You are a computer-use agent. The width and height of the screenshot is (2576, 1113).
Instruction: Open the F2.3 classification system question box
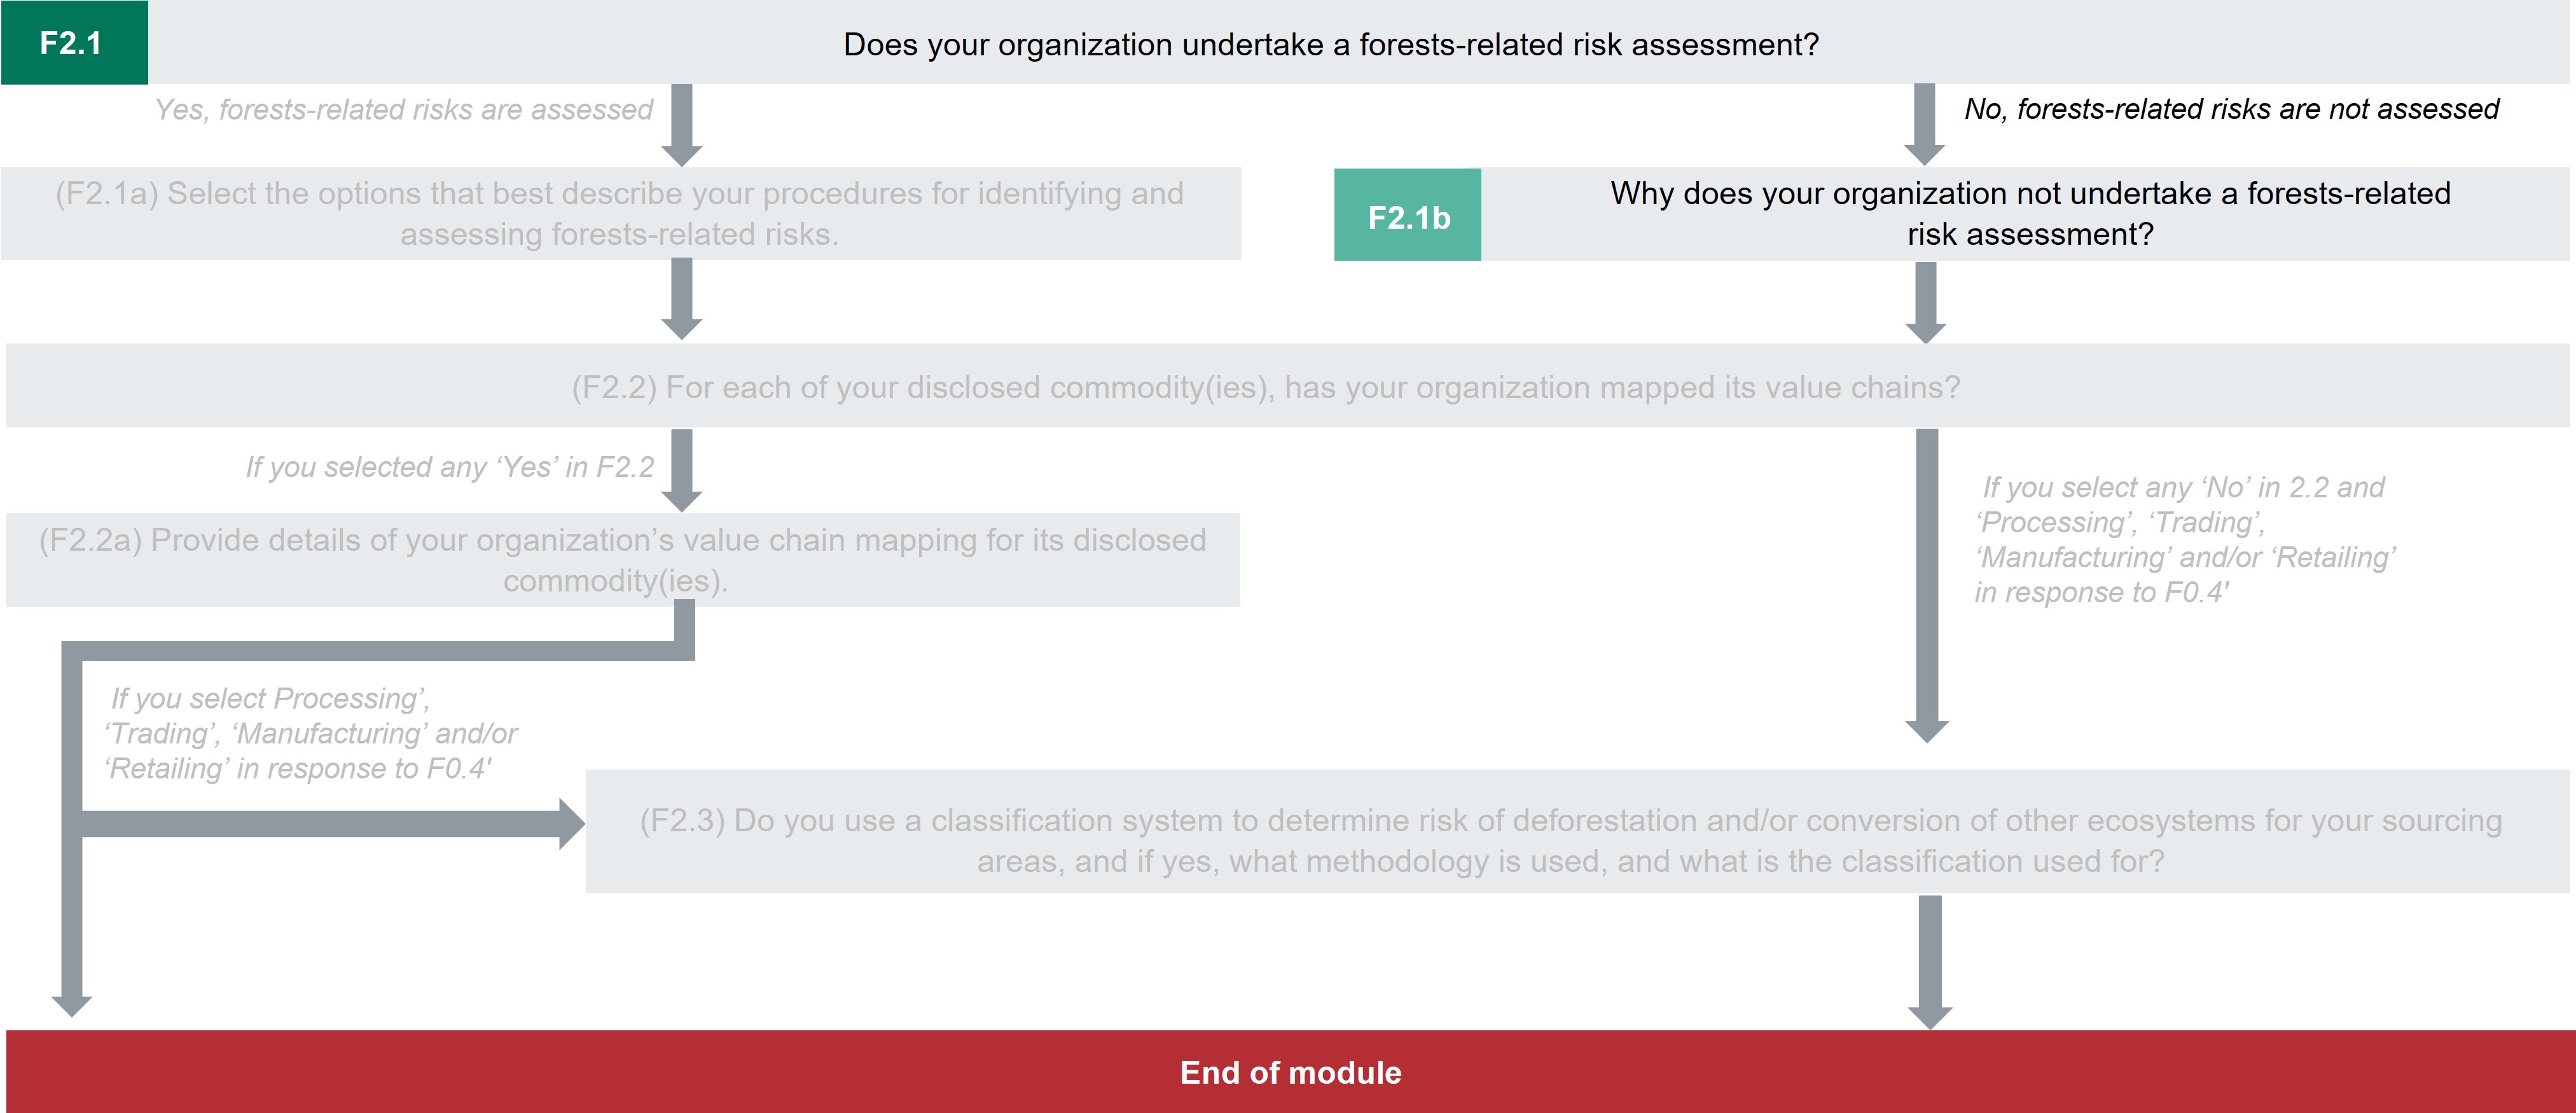(x=1570, y=840)
